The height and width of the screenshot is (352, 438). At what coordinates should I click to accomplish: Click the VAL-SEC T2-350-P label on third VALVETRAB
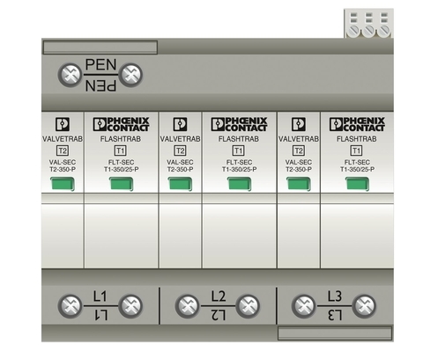(299, 165)
